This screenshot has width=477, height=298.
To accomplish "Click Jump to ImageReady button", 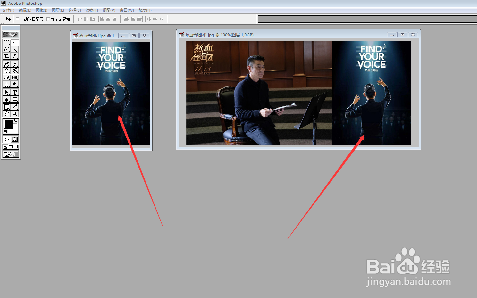I will (11, 154).
